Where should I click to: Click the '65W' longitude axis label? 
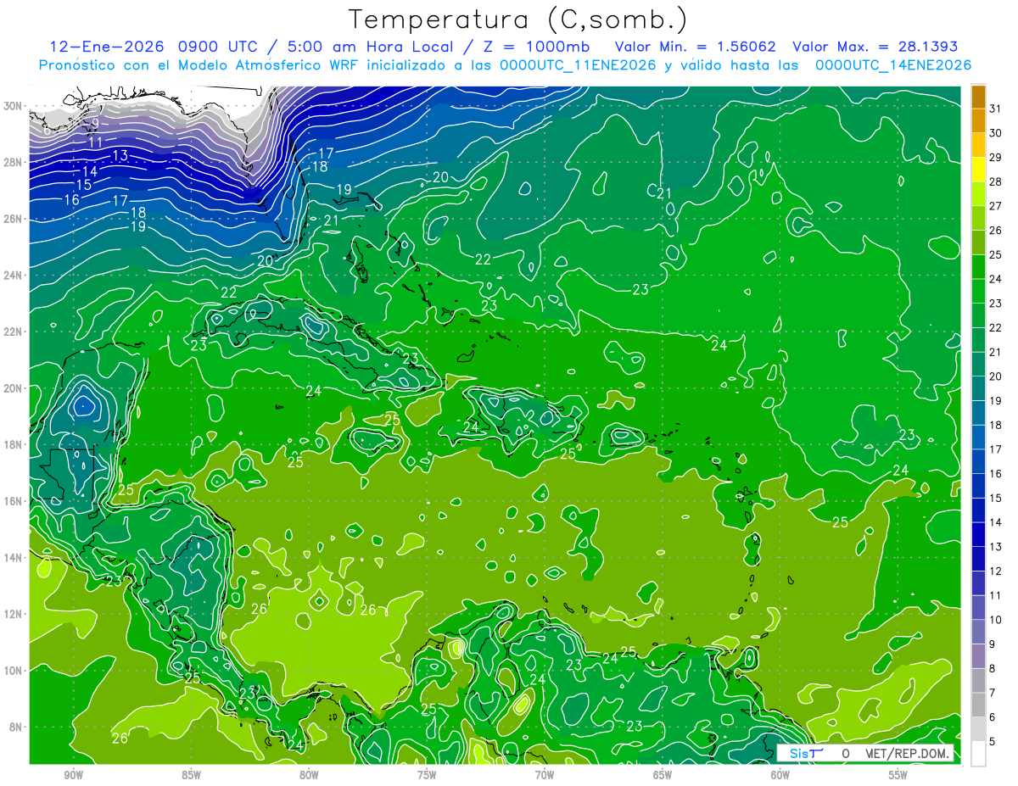[663, 775]
